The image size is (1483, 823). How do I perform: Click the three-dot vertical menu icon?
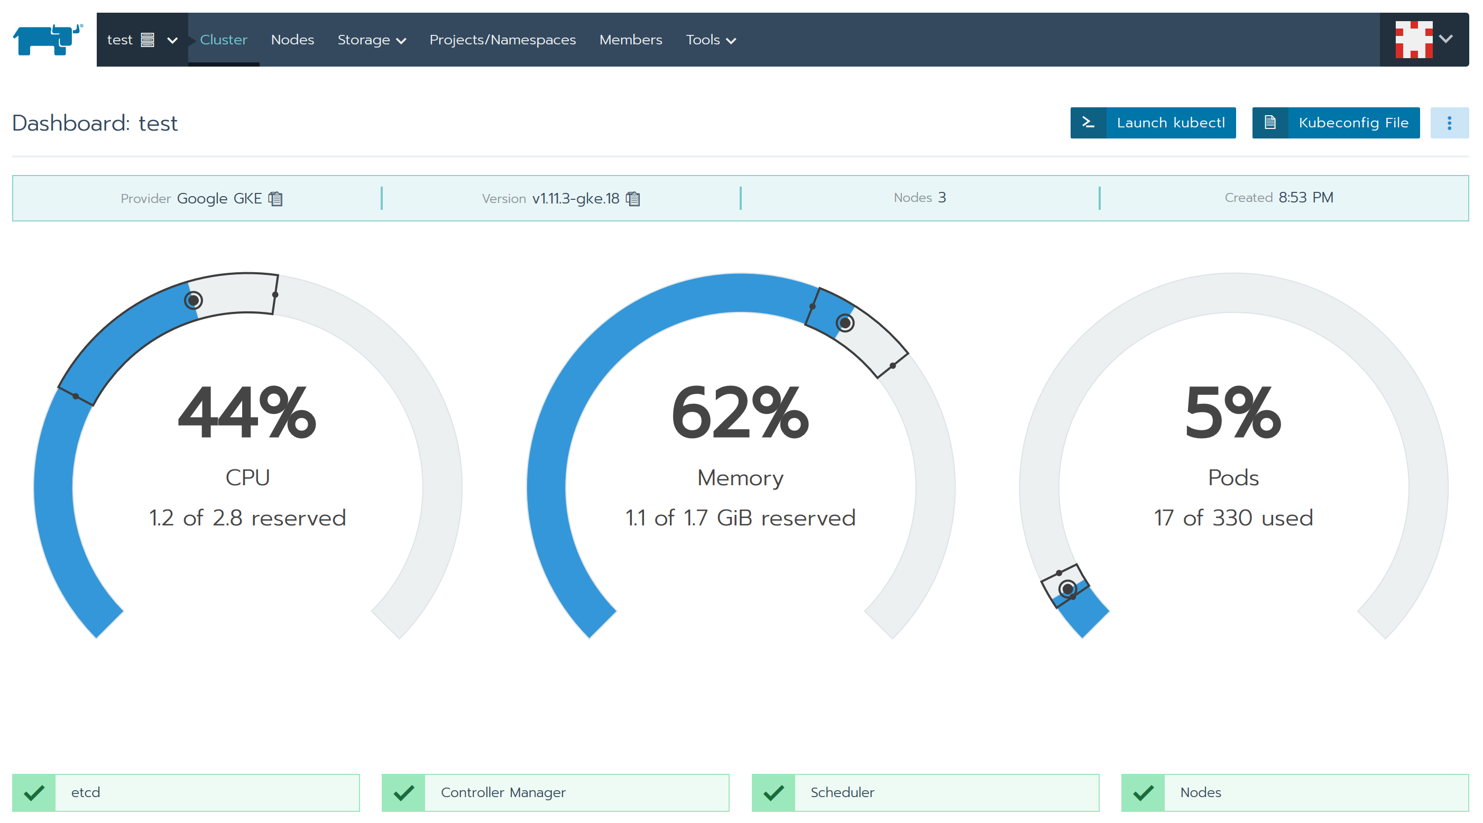coord(1449,123)
